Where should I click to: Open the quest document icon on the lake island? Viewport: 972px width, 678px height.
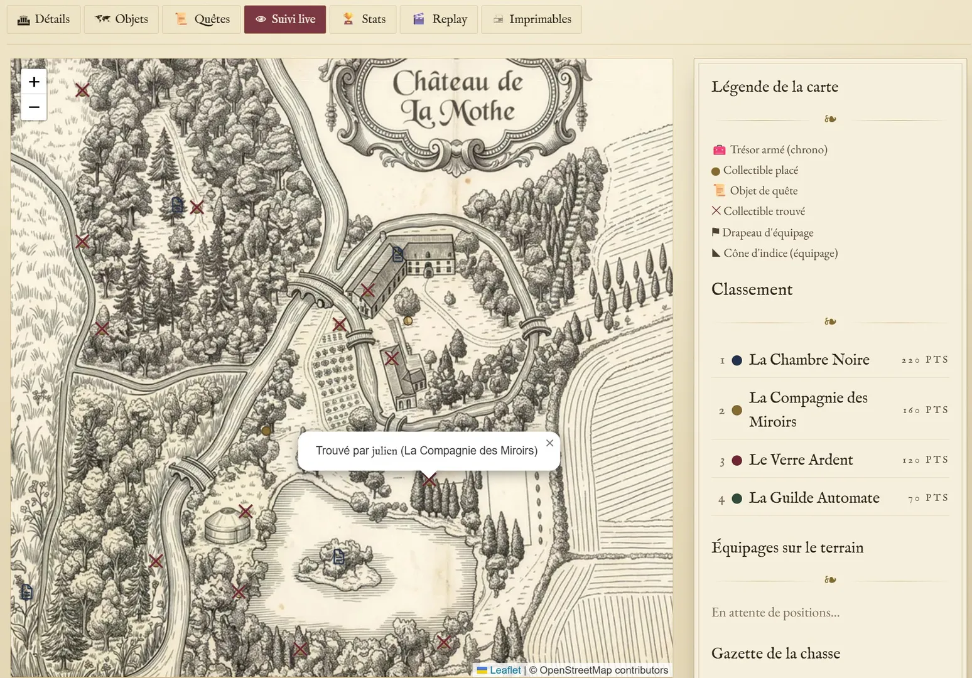point(339,556)
